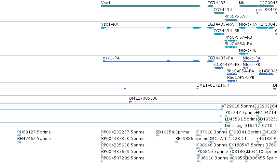Select the DME1-005L06 BAC label
This screenshot has height=163, width=277.
pyautogui.click(x=143, y=98)
